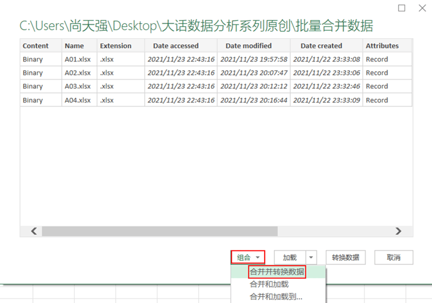Choose 合并和加载 from the menu

tap(278, 284)
